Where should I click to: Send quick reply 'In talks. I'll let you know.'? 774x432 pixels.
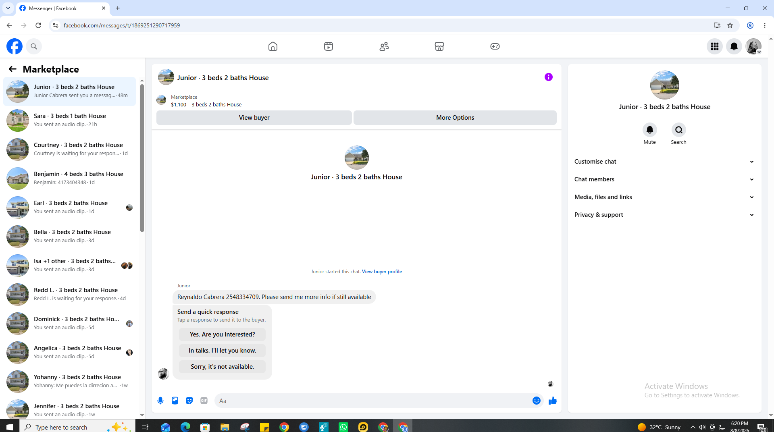tap(222, 351)
